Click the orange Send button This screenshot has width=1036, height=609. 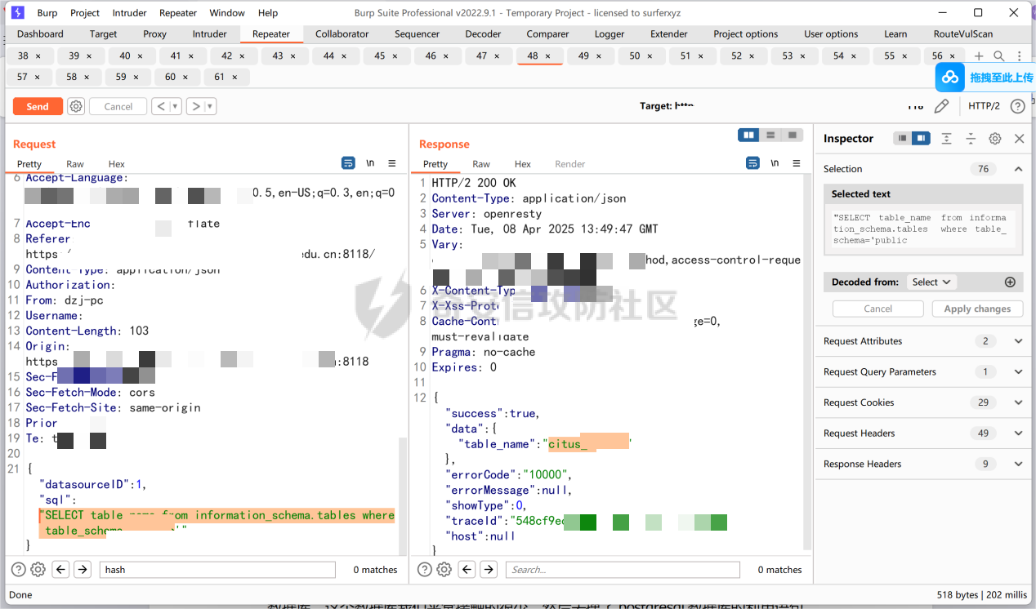tap(38, 106)
